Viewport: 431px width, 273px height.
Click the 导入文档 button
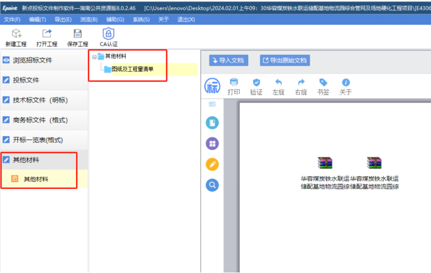pos(229,60)
